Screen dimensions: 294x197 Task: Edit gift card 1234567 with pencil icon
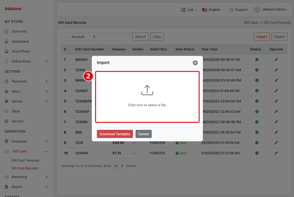[x=276, y=112]
